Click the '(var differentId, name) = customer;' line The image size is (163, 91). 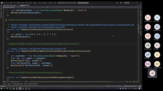31,63
